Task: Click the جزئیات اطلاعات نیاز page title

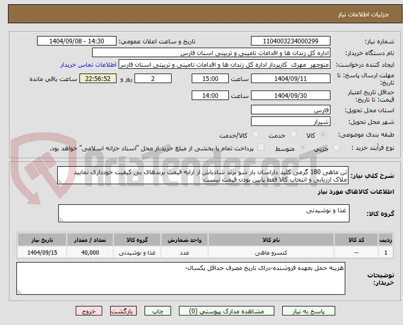Action: [363, 14]
